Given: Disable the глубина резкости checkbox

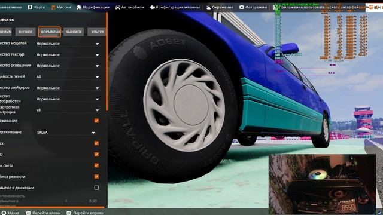Looking at the screenshot, I should coord(96,176).
